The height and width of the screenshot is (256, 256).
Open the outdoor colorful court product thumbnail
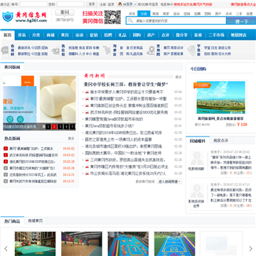click(174, 244)
